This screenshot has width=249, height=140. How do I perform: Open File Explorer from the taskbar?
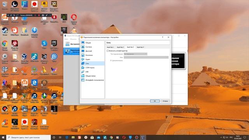pos(73,137)
